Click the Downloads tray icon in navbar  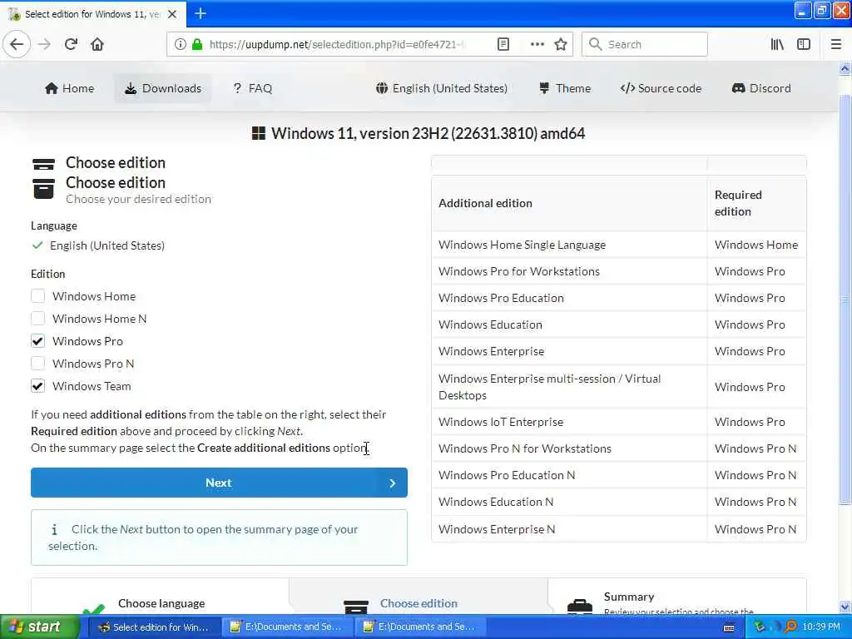pos(131,88)
